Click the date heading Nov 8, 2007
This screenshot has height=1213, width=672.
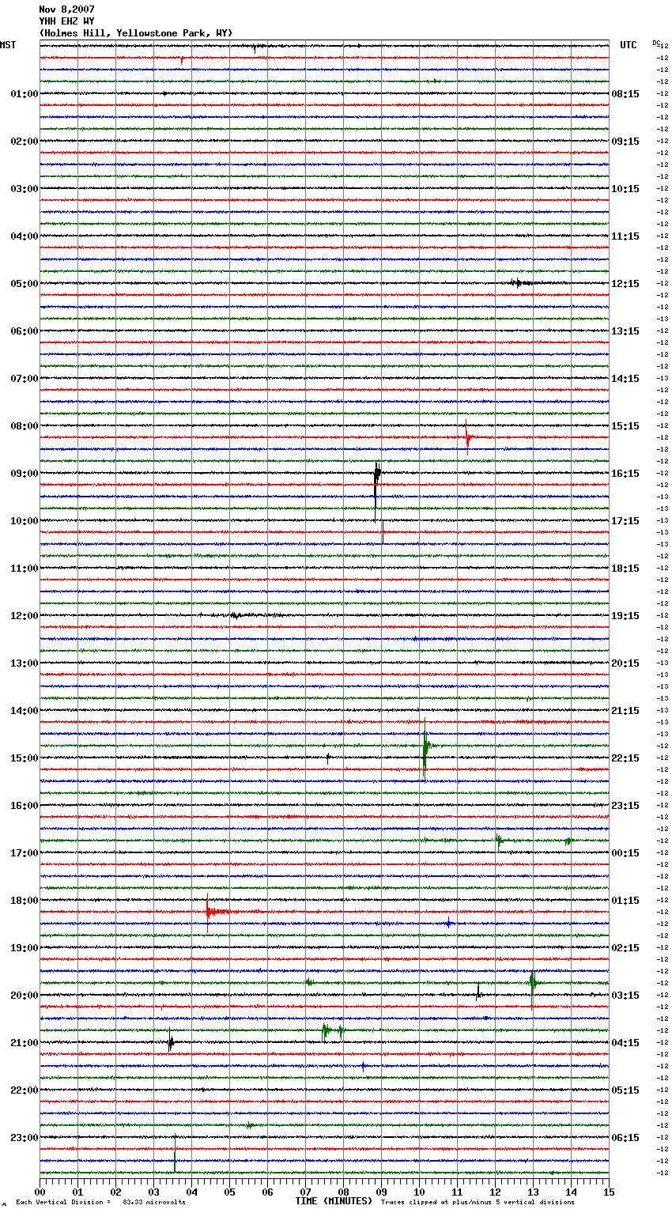[x=66, y=9]
